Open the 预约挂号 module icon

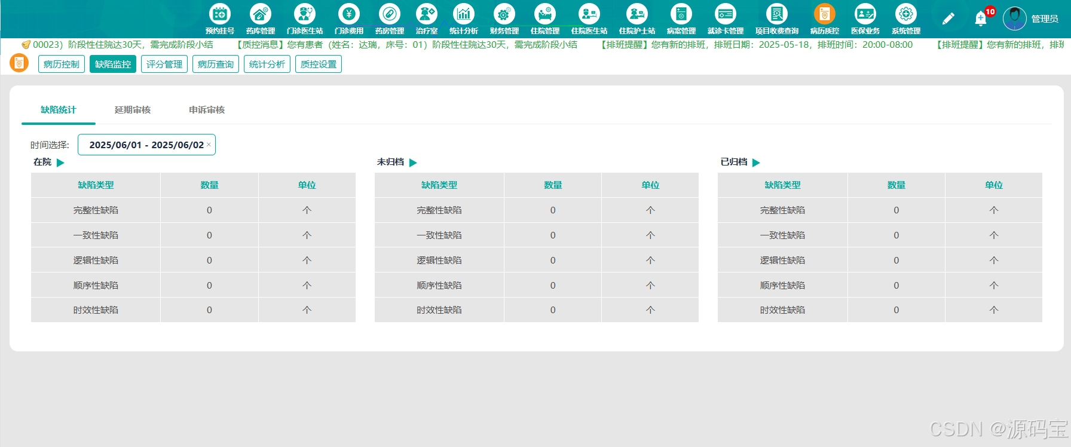click(219, 14)
